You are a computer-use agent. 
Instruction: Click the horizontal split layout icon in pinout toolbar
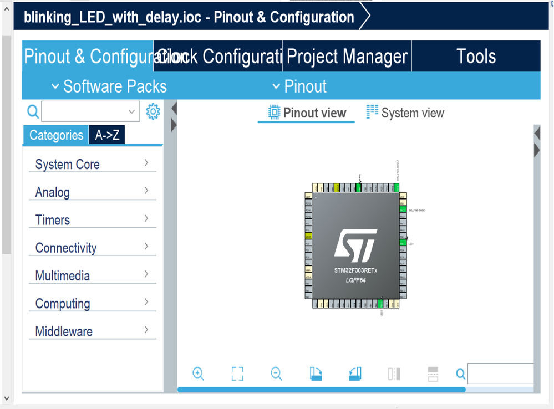click(x=433, y=374)
